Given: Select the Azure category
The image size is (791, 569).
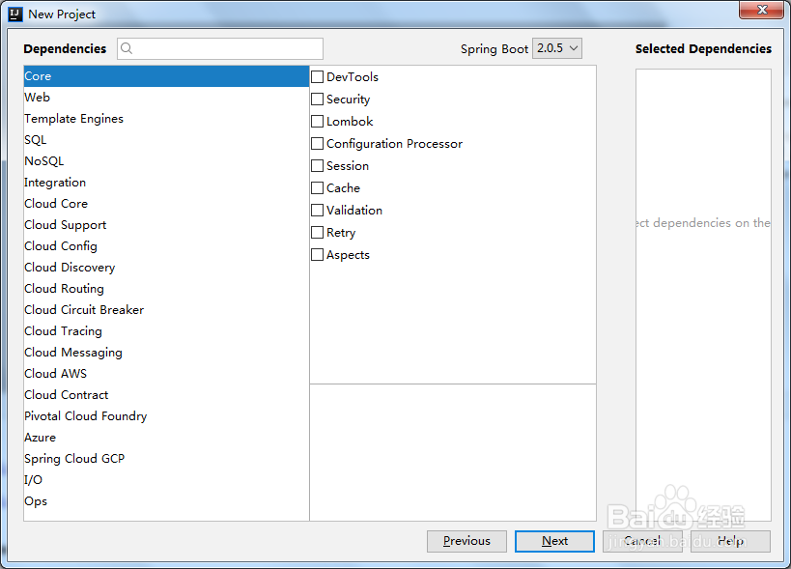Looking at the screenshot, I should click(166, 437).
